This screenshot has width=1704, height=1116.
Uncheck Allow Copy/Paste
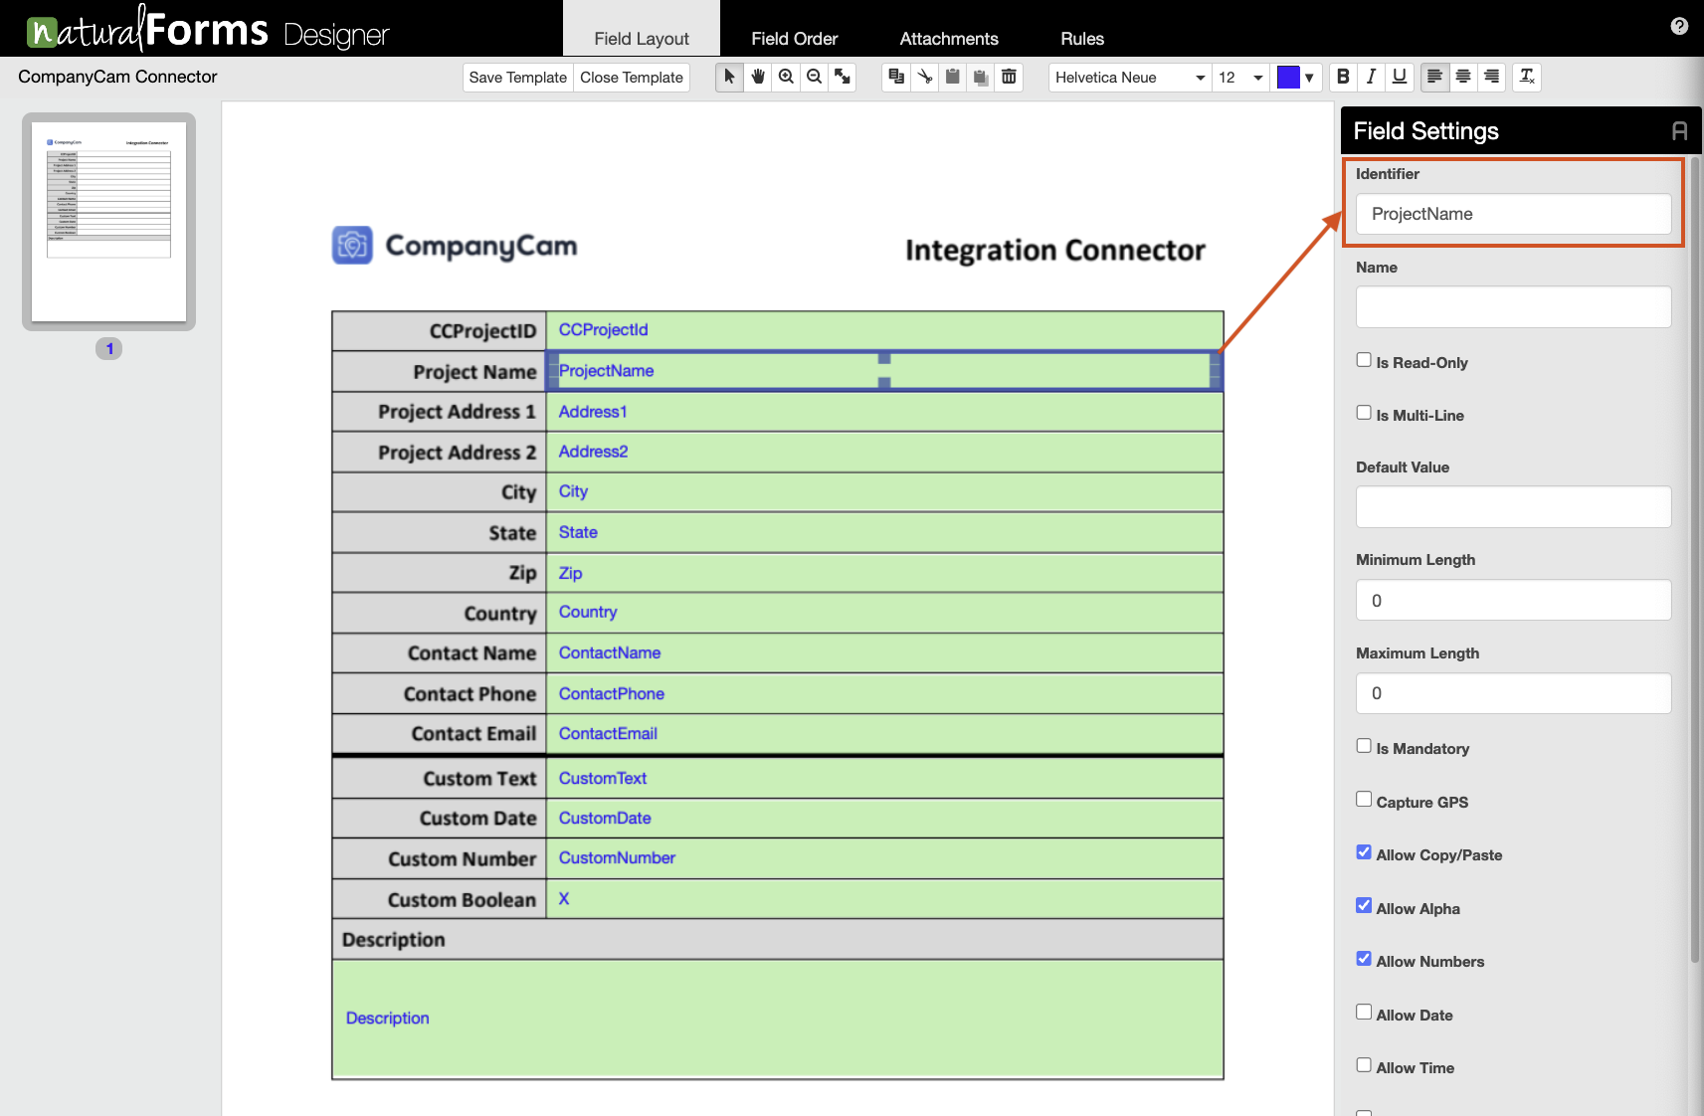(1364, 852)
